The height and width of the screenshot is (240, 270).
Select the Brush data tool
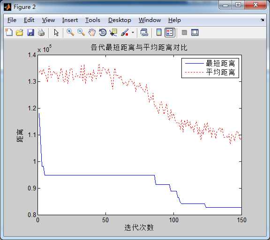pos(125,32)
